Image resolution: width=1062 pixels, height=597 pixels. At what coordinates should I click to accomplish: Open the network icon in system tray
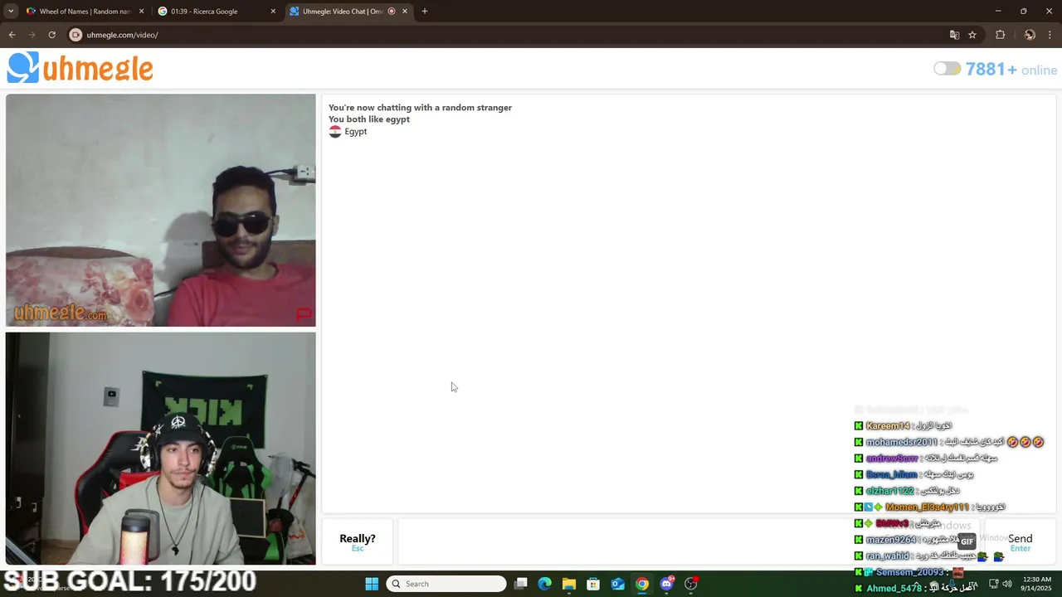tap(993, 584)
